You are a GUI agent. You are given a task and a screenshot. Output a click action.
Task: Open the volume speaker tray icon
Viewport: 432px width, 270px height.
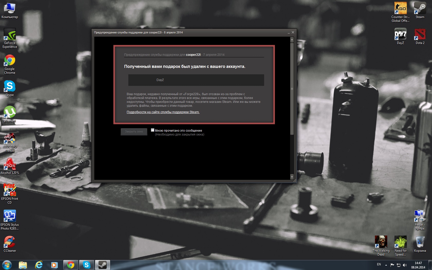pyautogui.click(x=405, y=265)
